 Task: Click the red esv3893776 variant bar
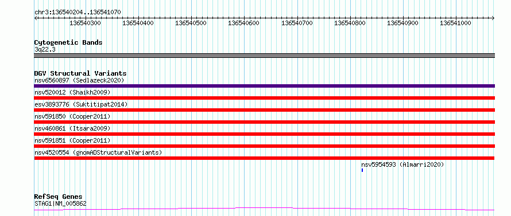coord(264,110)
